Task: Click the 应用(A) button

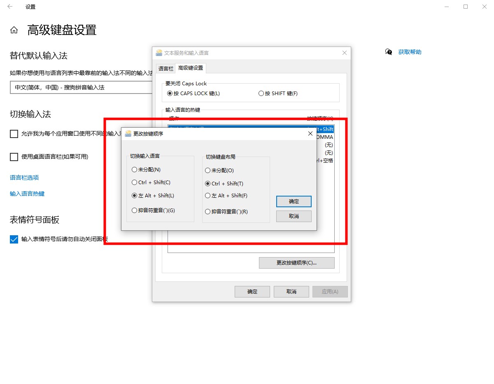Action: pos(330,291)
